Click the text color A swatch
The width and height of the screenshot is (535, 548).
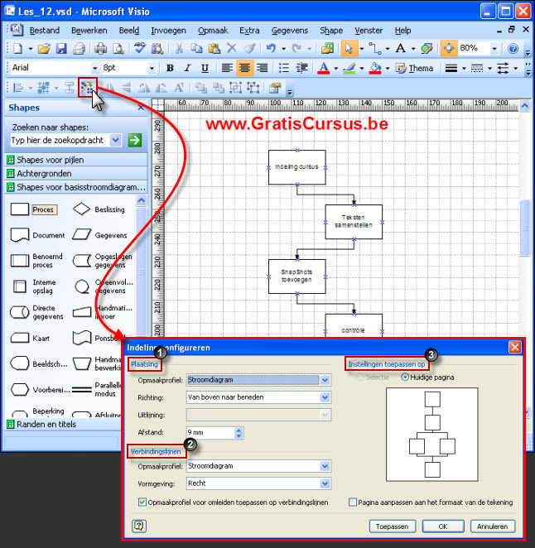[x=324, y=68]
